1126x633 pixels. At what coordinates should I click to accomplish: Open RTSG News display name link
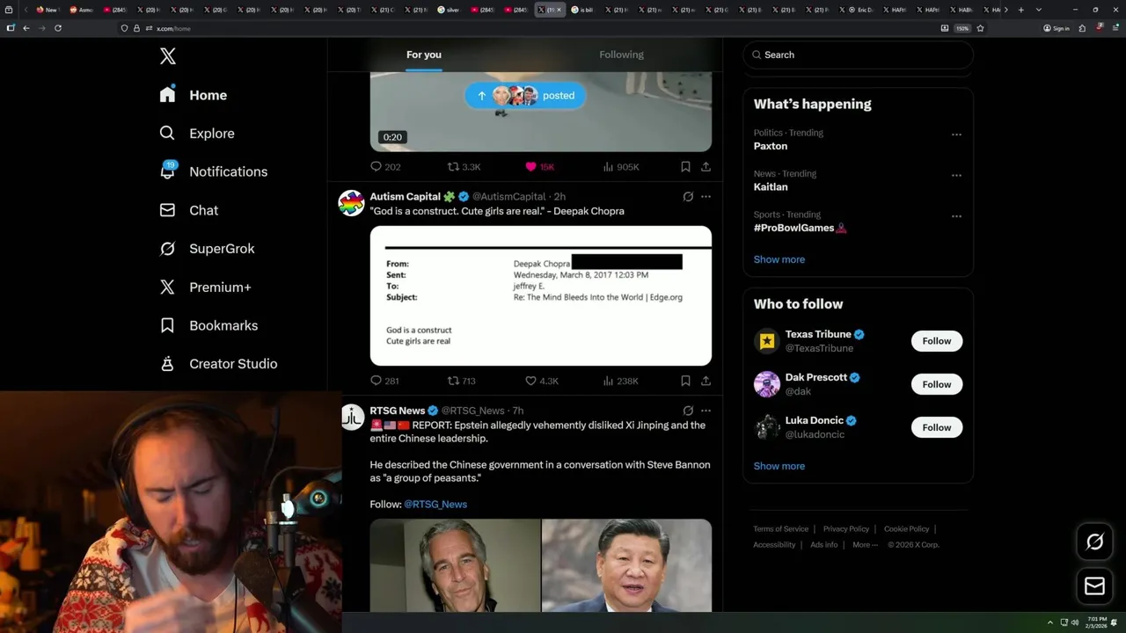coord(398,411)
